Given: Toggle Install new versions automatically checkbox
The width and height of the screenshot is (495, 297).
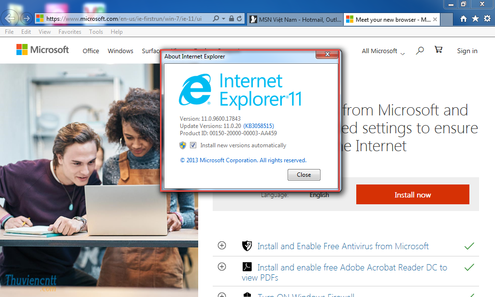Looking at the screenshot, I should [x=193, y=145].
